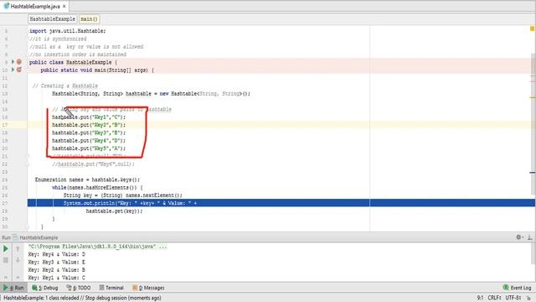Open the Run panel settings gear
Viewport: 536px width, 302px height.
click(519, 237)
